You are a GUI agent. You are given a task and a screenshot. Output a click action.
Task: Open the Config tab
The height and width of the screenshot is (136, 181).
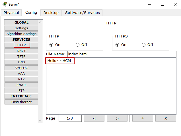pos(31,12)
